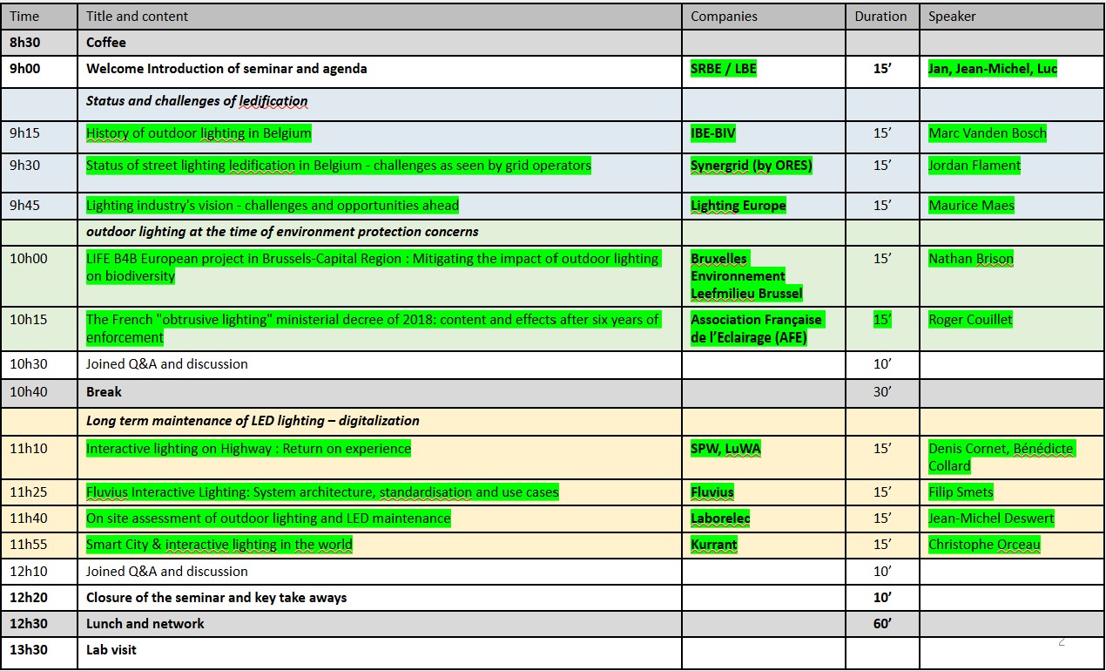Image resolution: width=1106 pixels, height=671 pixels.
Task: Click the "60'" duration for lunch
Action: (882, 624)
